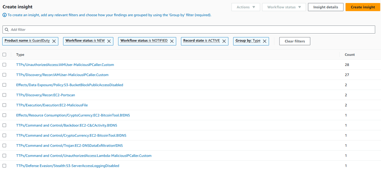Remove the Workflow status is NOTIFIED filter
This screenshot has height=170, width=381.
pos(172,41)
